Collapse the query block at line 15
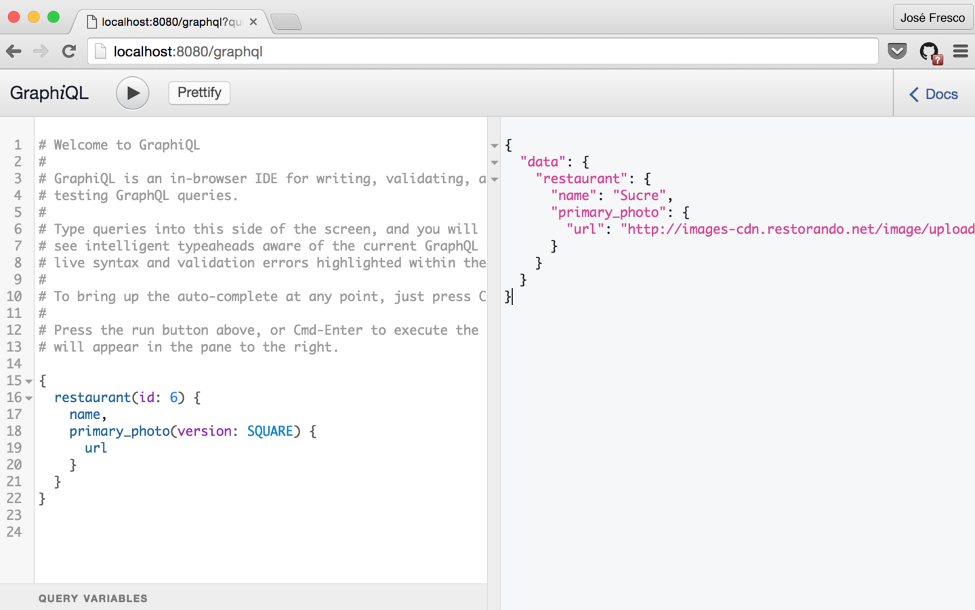Viewport: 975px width, 610px height. click(x=28, y=382)
